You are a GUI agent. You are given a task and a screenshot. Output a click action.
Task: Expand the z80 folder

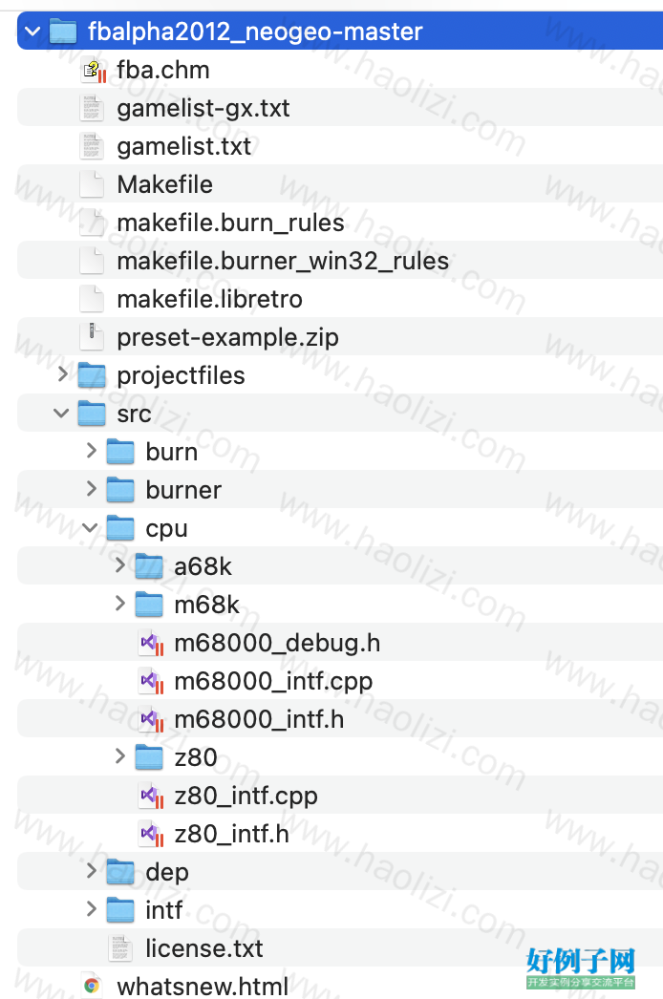pos(119,756)
